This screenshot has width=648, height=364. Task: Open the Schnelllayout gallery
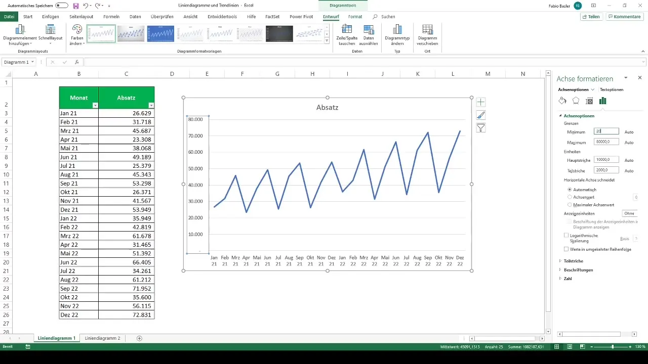(50, 35)
